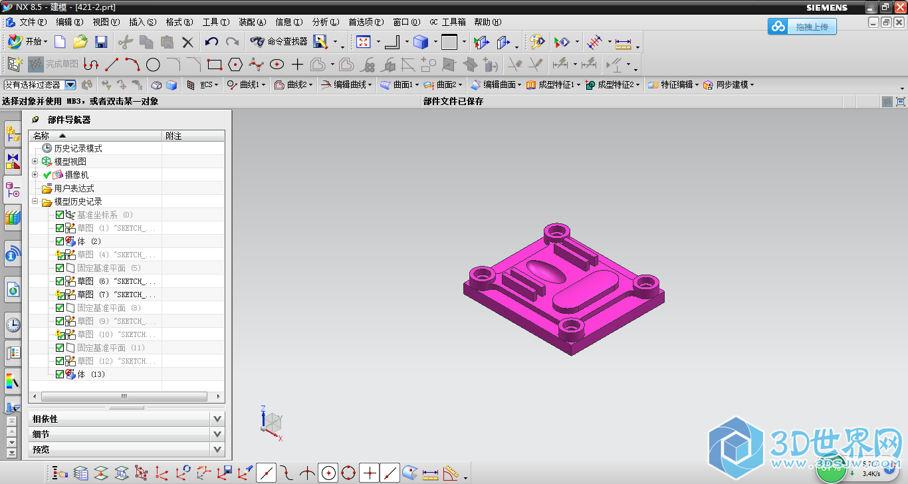This screenshot has width=908, height=484.
Task: Open the Constraint Navigator sidebar tab
Action: [13, 162]
